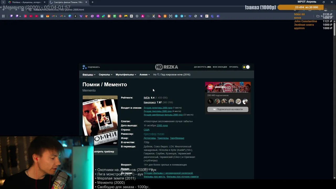Open the LIVE bookmark icon

pyautogui.click(x=25, y=16)
